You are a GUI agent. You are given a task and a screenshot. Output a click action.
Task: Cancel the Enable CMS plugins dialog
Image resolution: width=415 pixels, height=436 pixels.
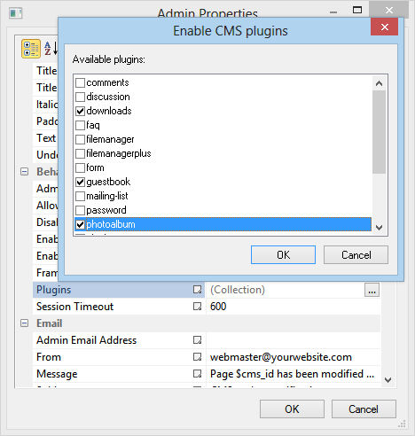[x=356, y=254]
